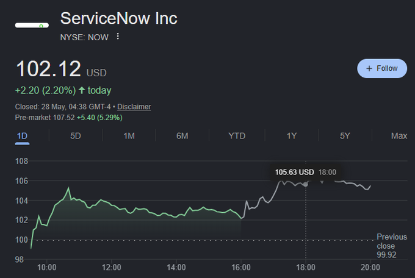This screenshot has width=415, height=278.
Task: Select the 1D chart range tab
Action: coord(22,136)
